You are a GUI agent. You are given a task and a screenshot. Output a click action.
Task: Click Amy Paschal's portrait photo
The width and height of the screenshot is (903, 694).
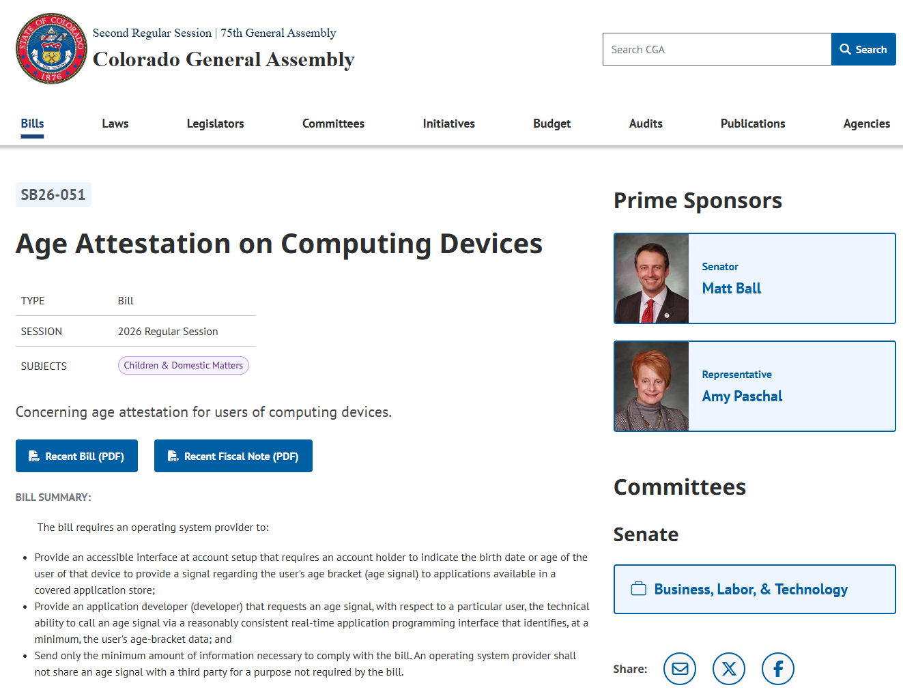652,386
